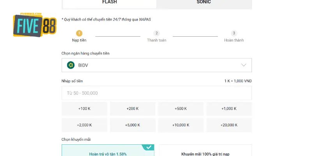Add +500 K to the amount
The width and height of the screenshot is (312, 156).
coord(181,109)
